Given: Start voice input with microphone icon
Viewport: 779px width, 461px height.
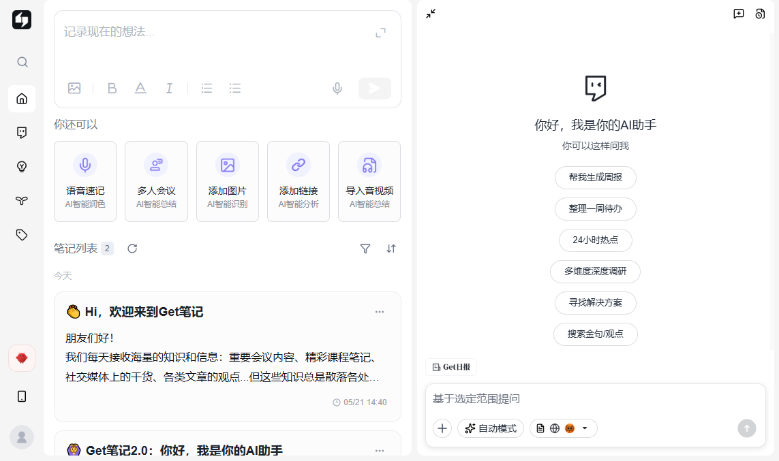Looking at the screenshot, I should tap(337, 89).
